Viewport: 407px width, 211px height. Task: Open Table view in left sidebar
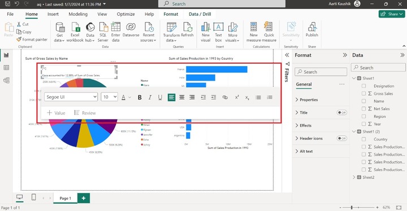point(6,68)
